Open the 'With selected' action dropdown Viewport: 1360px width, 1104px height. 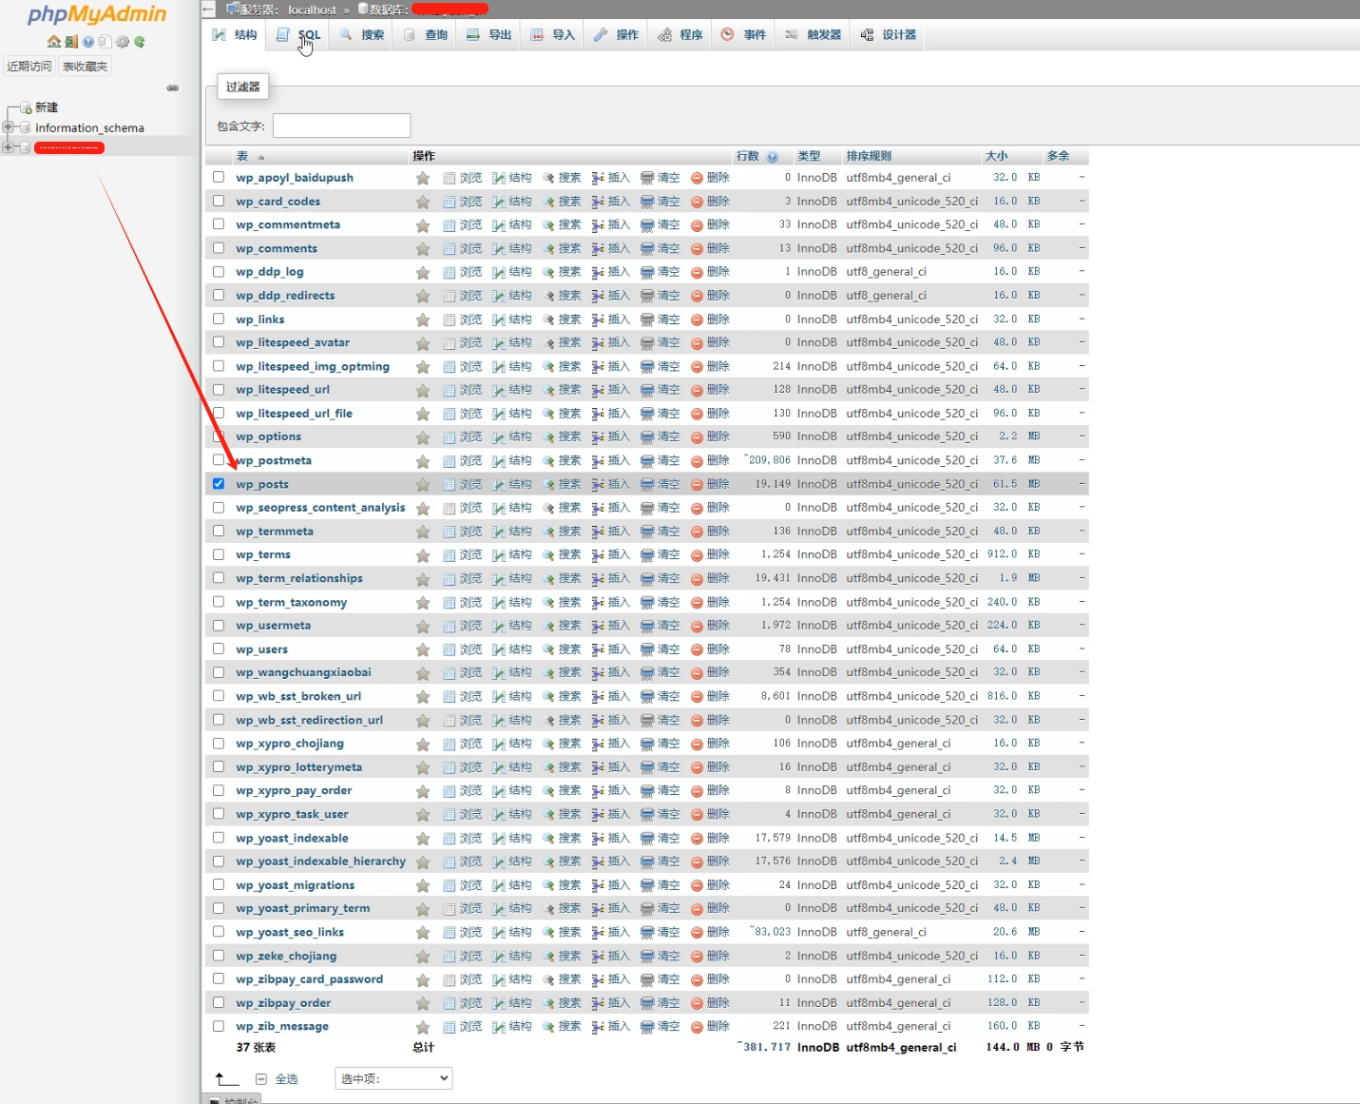393,1078
